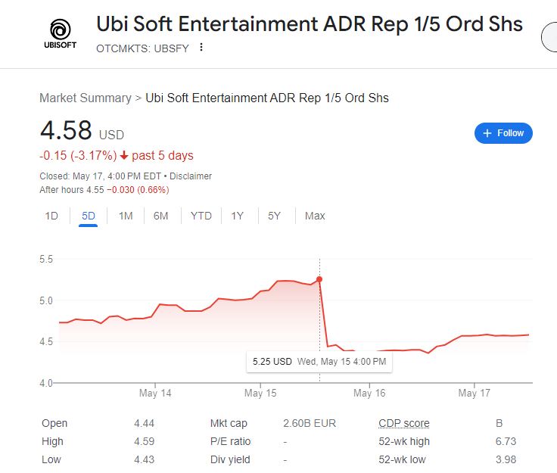Select the 5D range tab
The image size is (557, 473).
pyautogui.click(x=89, y=216)
